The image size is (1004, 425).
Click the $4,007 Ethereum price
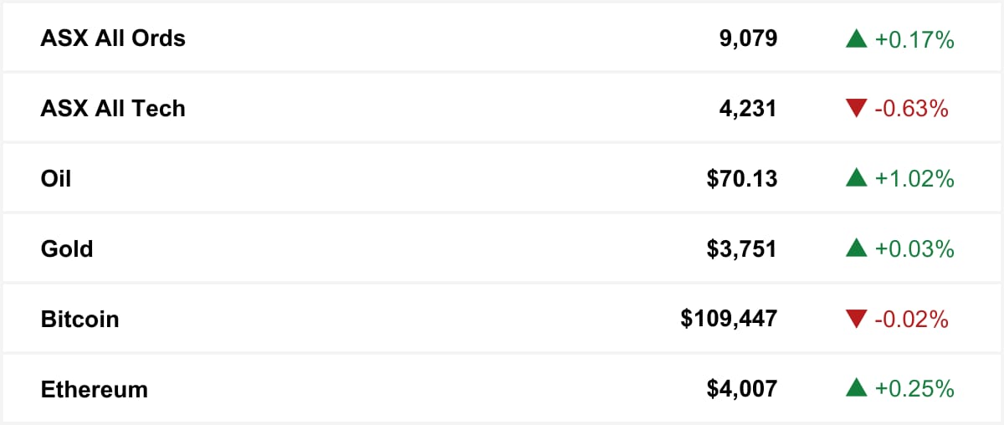[742, 390]
